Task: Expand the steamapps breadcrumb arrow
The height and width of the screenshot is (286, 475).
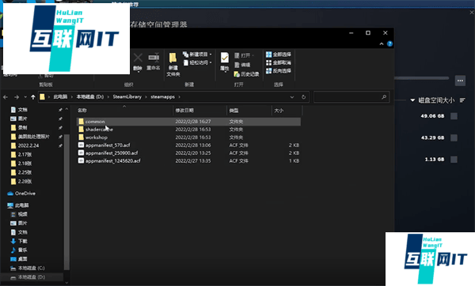Action: 180,97
